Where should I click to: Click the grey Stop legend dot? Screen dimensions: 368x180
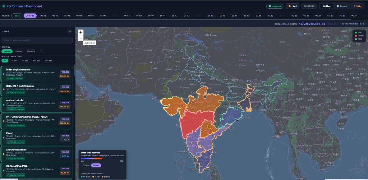coord(356,39)
